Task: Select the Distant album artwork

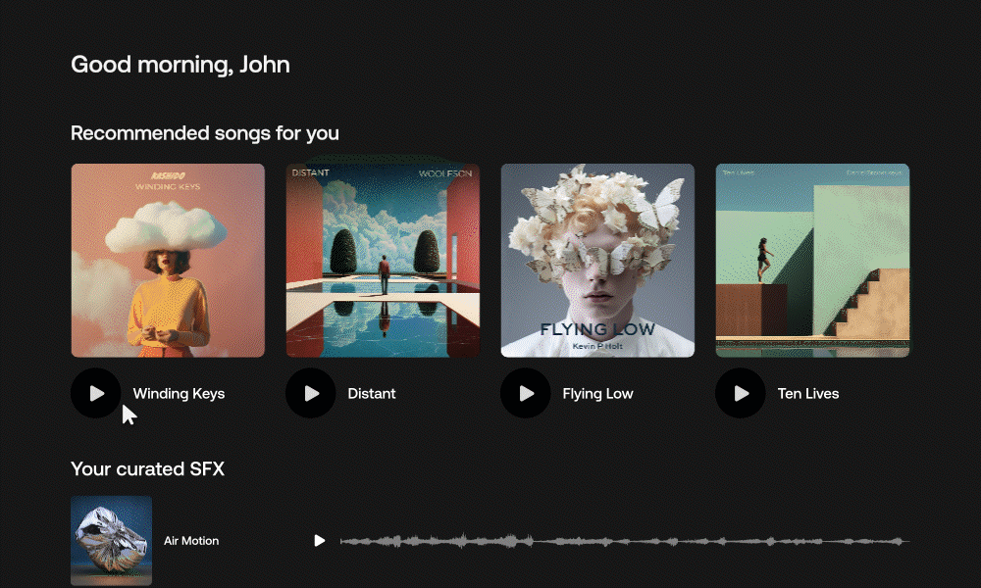Action: pyautogui.click(x=383, y=260)
